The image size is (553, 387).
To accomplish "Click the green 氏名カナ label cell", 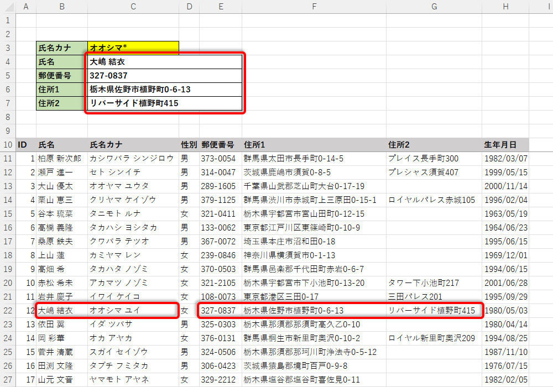I will click(62, 48).
